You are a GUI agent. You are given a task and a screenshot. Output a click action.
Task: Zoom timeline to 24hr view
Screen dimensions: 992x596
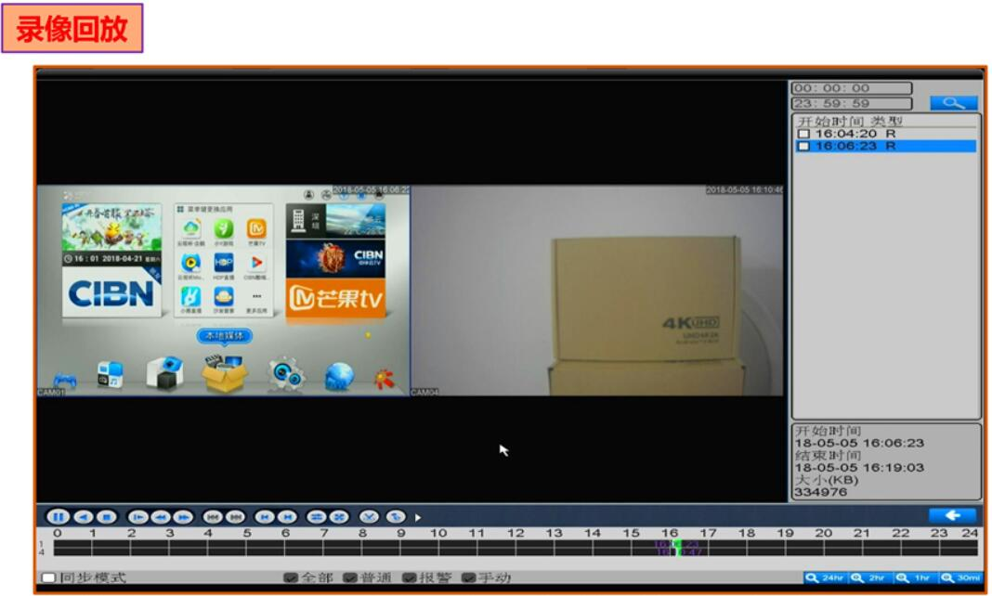[825, 577]
